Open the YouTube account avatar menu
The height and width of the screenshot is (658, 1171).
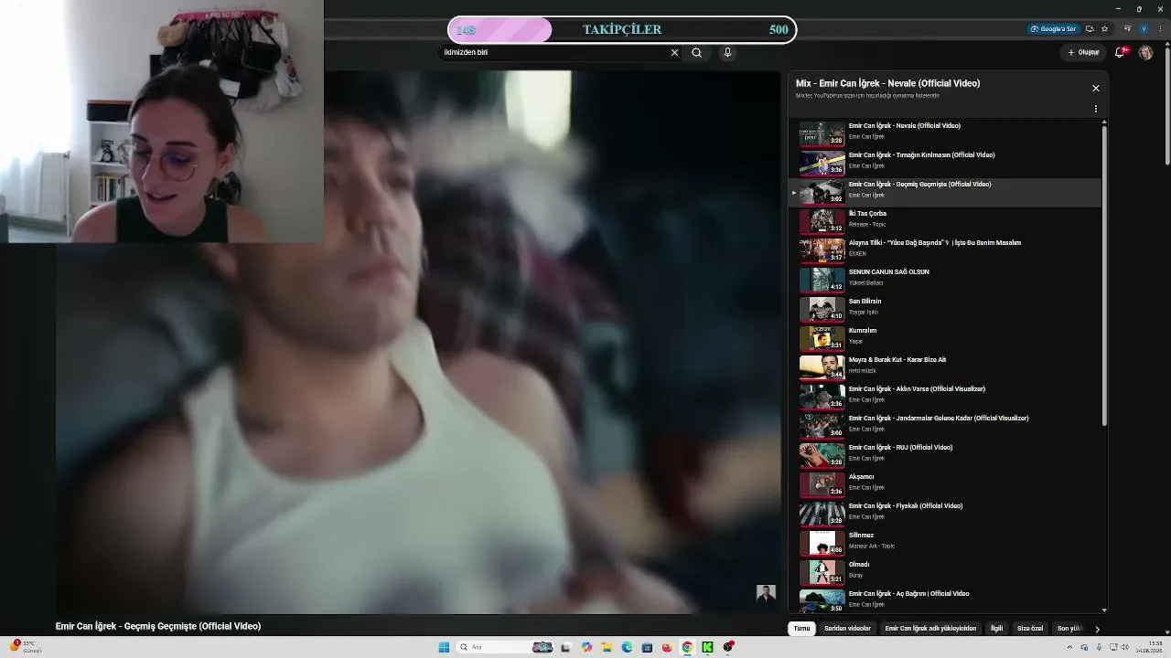tap(1145, 52)
